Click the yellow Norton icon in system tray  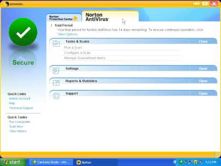[196, 162]
